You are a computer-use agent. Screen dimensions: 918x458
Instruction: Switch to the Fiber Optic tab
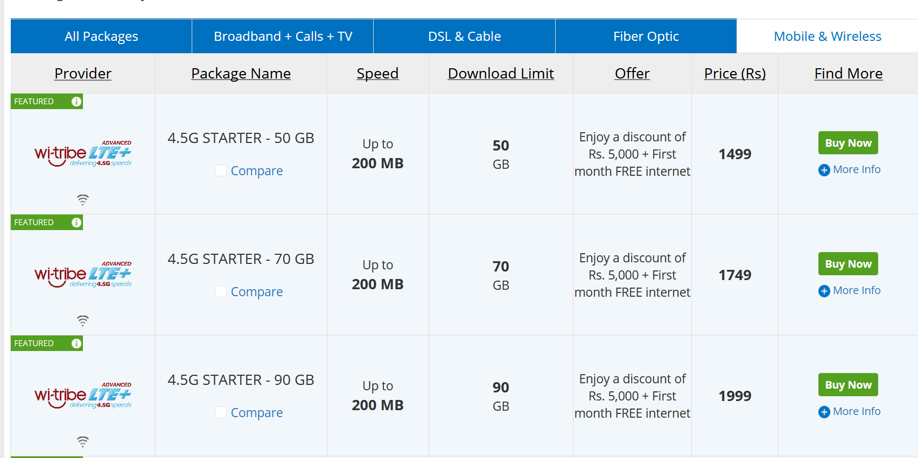click(646, 36)
